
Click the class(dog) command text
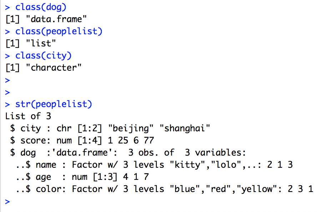pyautogui.click(x=41, y=7)
